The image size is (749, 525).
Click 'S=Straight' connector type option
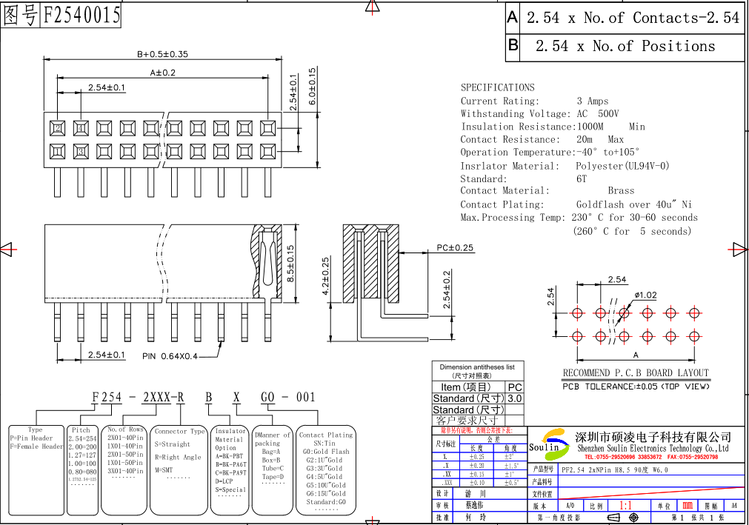point(172,444)
